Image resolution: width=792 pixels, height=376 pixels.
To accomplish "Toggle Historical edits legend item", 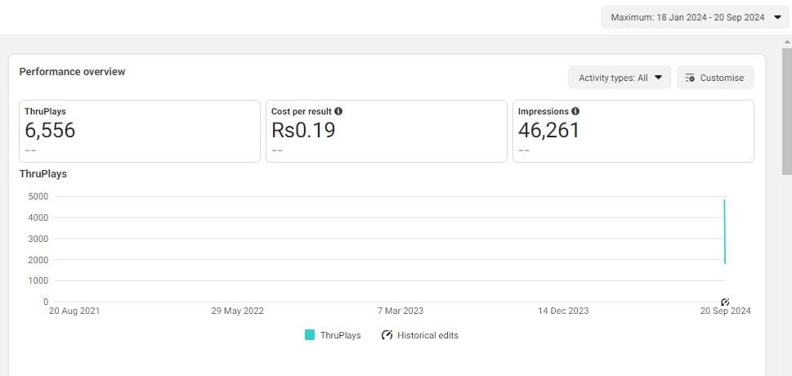I will pyautogui.click(x=420, y=335).
